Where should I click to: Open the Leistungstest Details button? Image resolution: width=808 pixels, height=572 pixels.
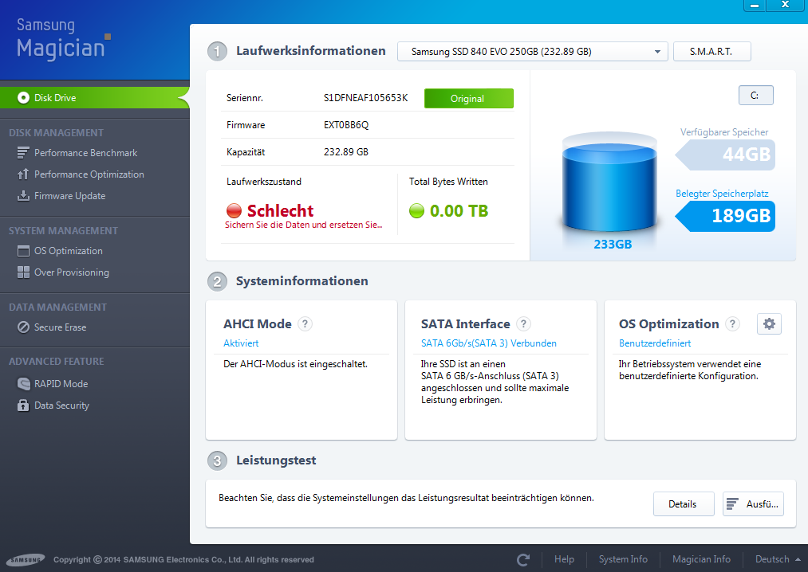[684, 504]
